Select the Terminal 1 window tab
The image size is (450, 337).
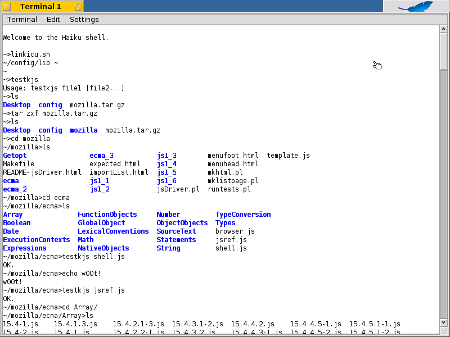pyautogui.click(x=43, y=6)
